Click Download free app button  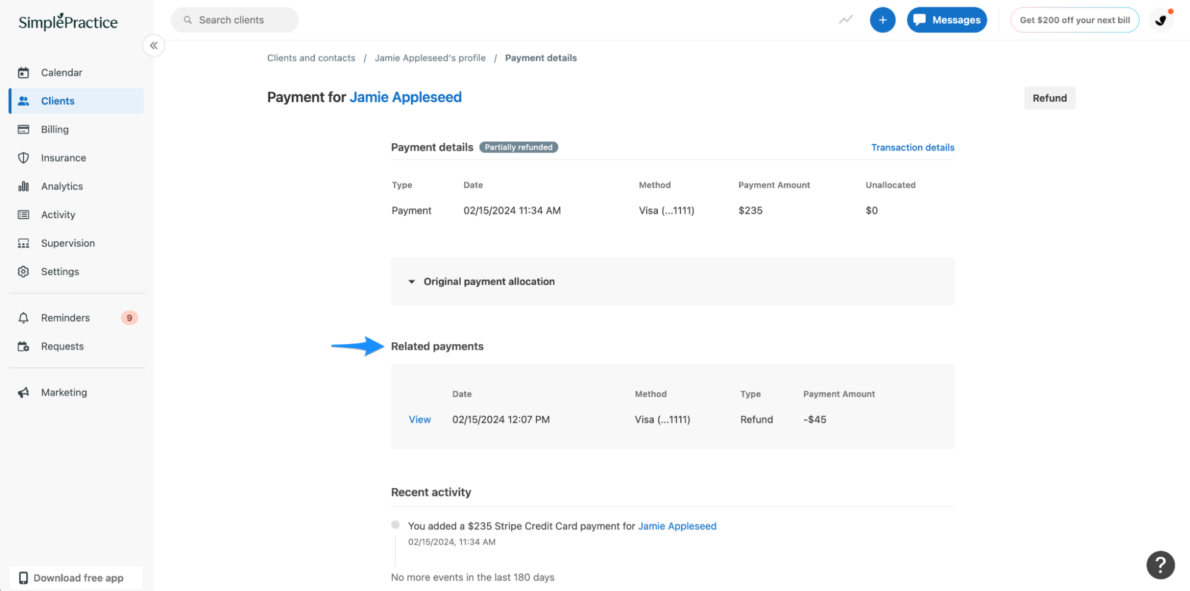pos(76,578)
